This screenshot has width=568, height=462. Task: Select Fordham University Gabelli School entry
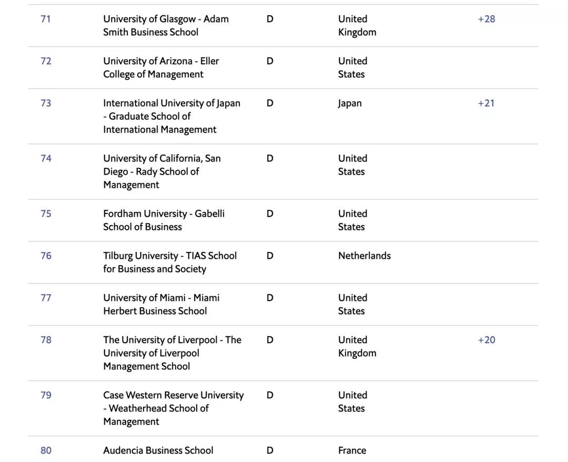click(164, 220)
